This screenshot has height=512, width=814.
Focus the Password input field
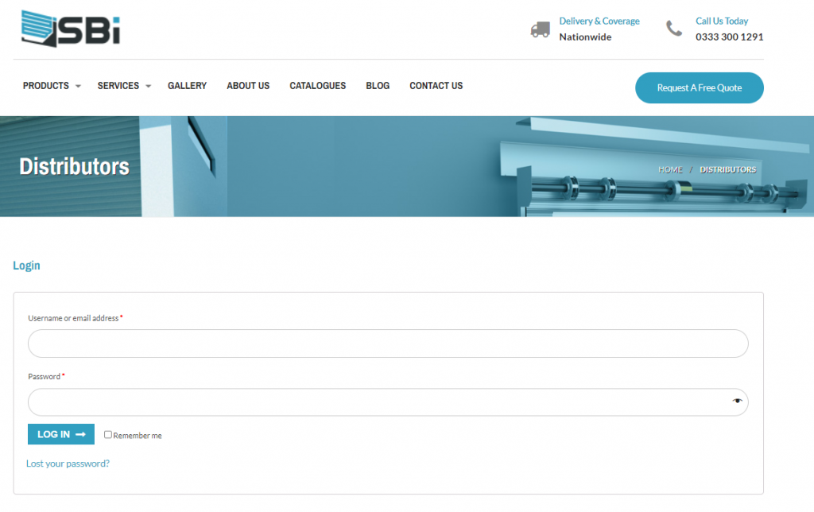click(x=388, y=402)
